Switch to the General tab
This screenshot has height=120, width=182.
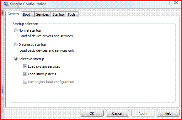point(13,14)
